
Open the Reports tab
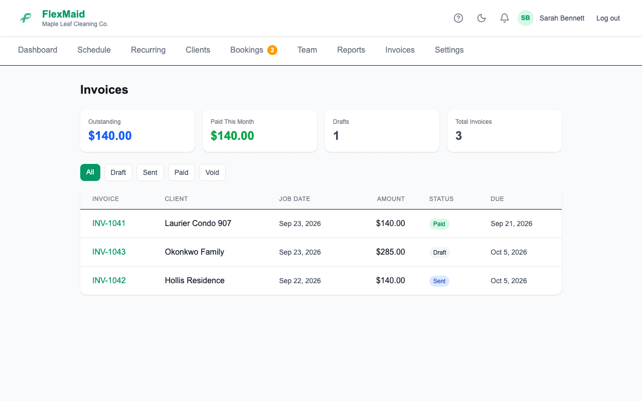click(351, 50)
